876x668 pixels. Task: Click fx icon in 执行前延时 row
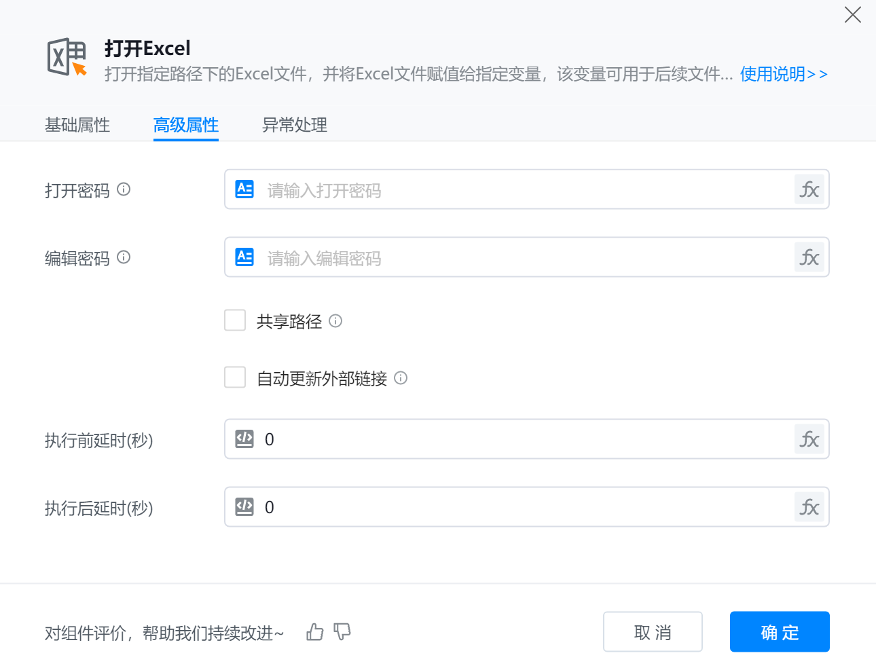click(809, 439)
